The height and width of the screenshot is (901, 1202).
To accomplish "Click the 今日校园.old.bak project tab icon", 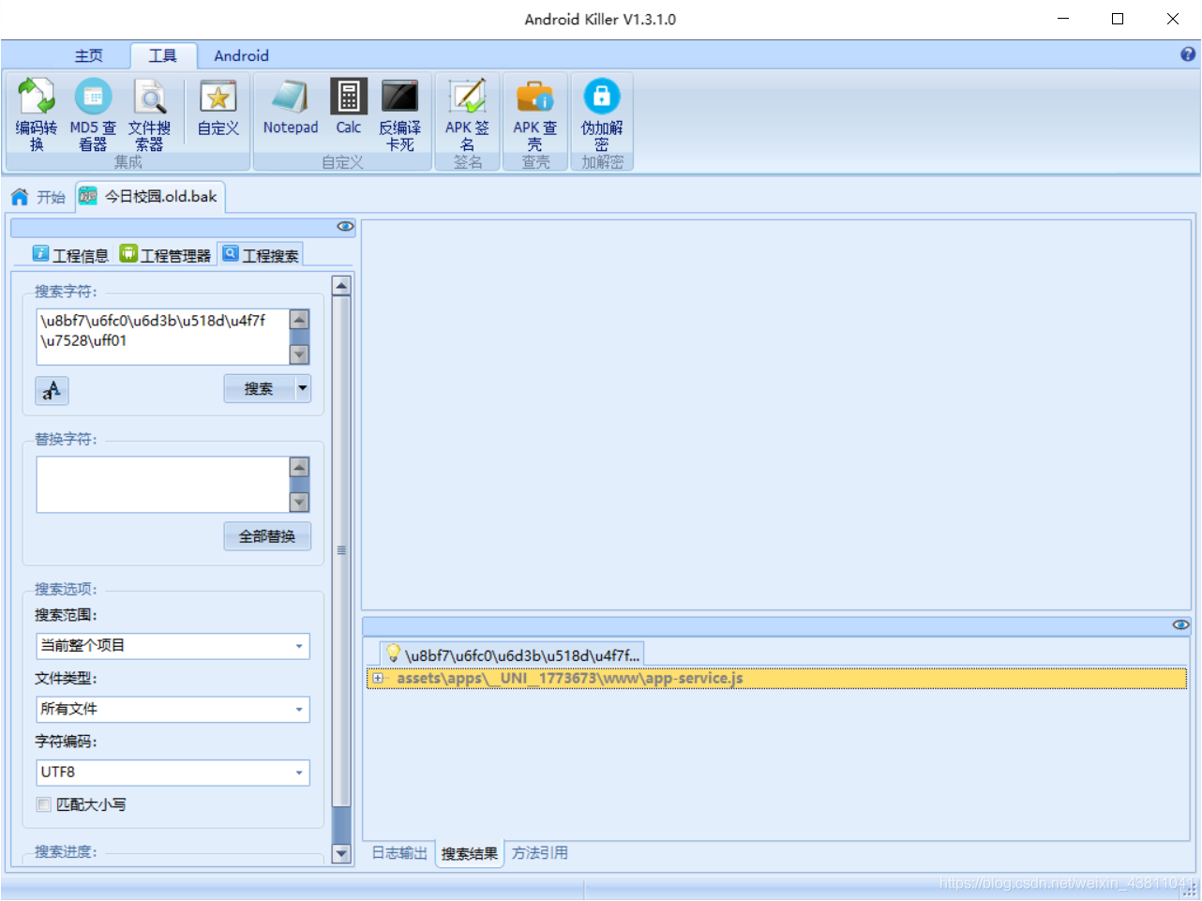I will (87, 196).
